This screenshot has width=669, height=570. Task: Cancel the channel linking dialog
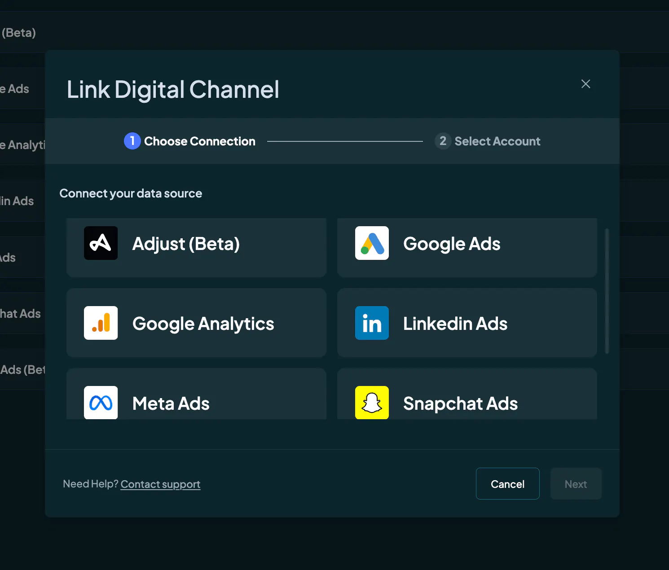[x=508, y=484]
